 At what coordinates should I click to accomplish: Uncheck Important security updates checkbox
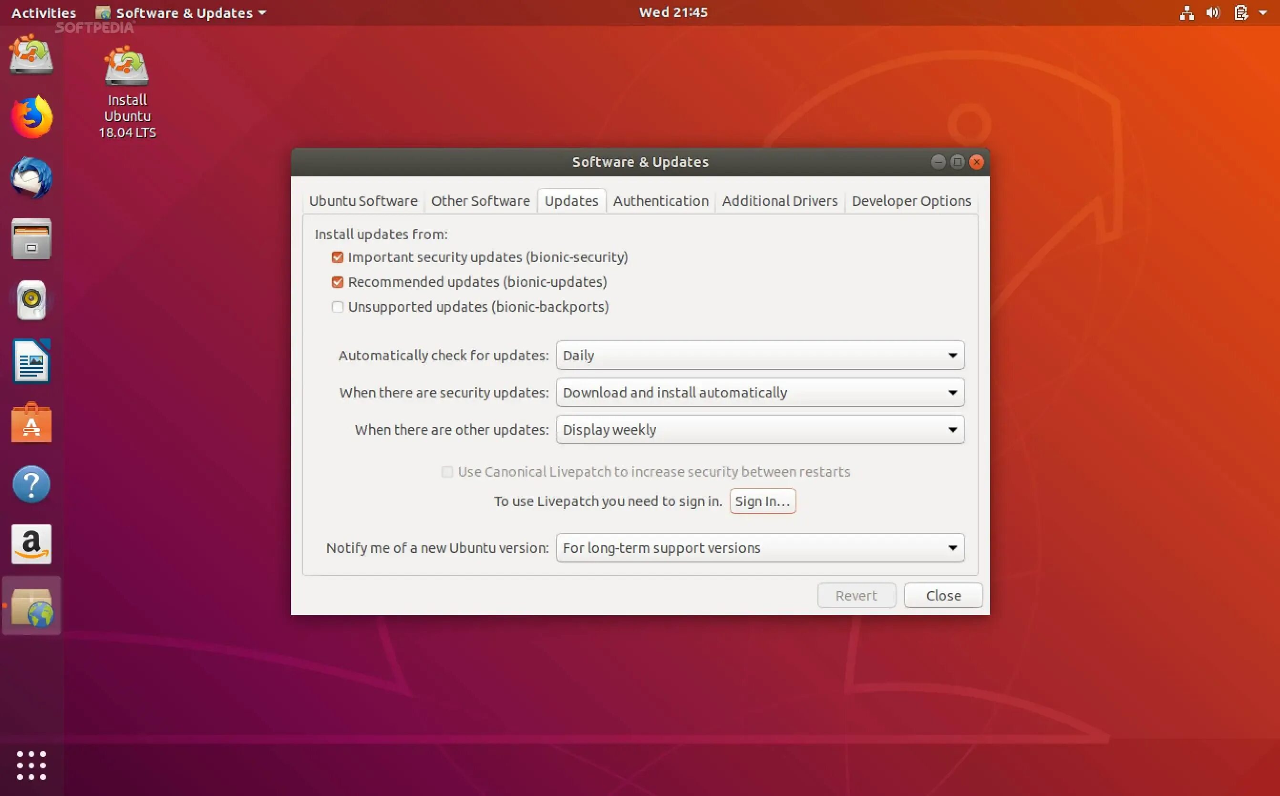(x=338, y=257)
